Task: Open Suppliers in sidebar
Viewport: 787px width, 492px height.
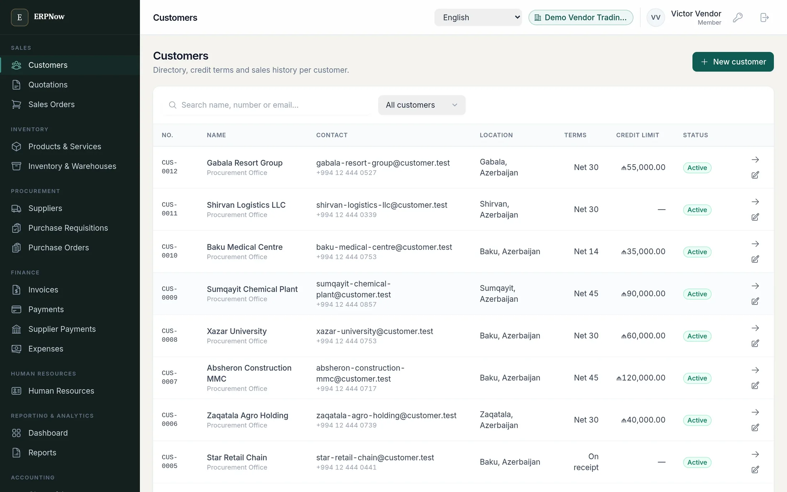Action: coord(70,208)
